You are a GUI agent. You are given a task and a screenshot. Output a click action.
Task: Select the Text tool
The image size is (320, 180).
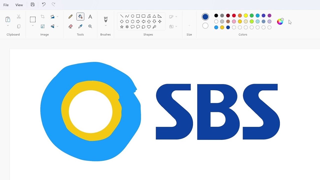[90, 17]
